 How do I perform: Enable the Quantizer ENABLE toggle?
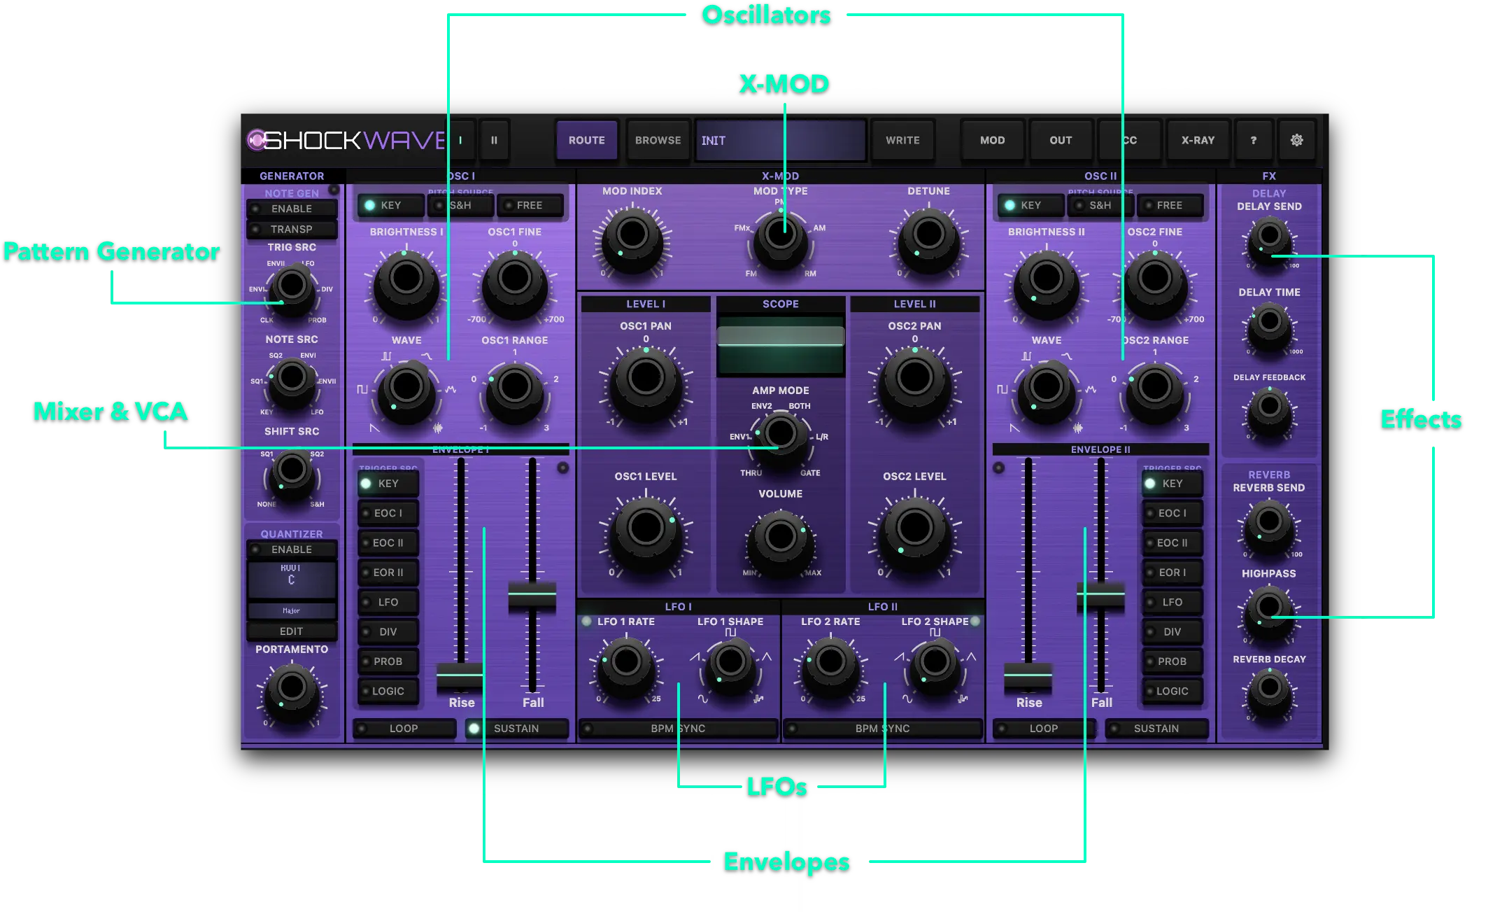[292, 549]
